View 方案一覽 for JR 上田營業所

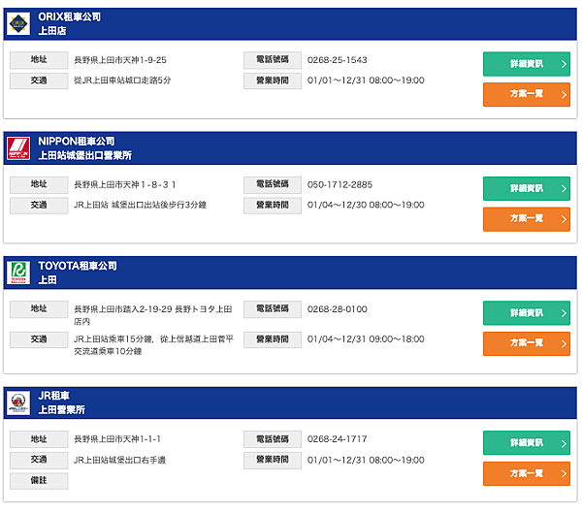[x=527, y=473]
